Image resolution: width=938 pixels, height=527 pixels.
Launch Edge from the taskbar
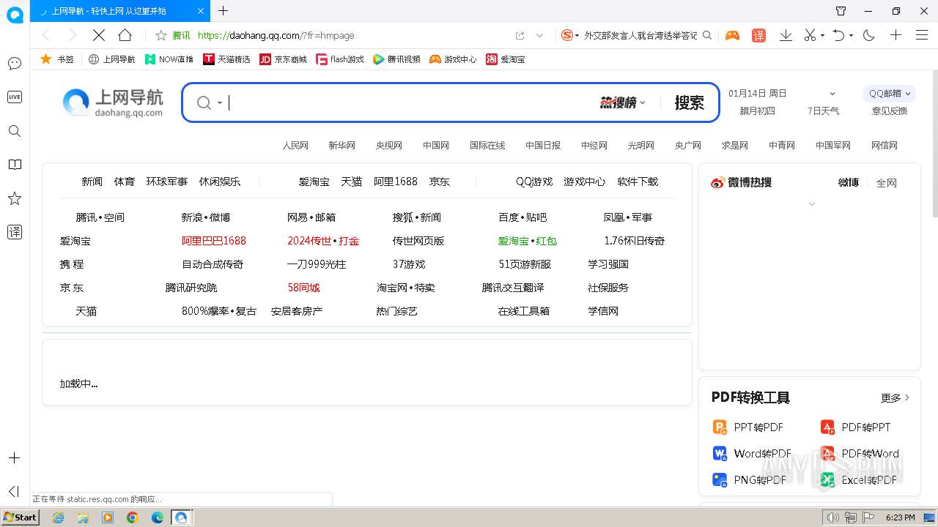click(x=157, y=517)
